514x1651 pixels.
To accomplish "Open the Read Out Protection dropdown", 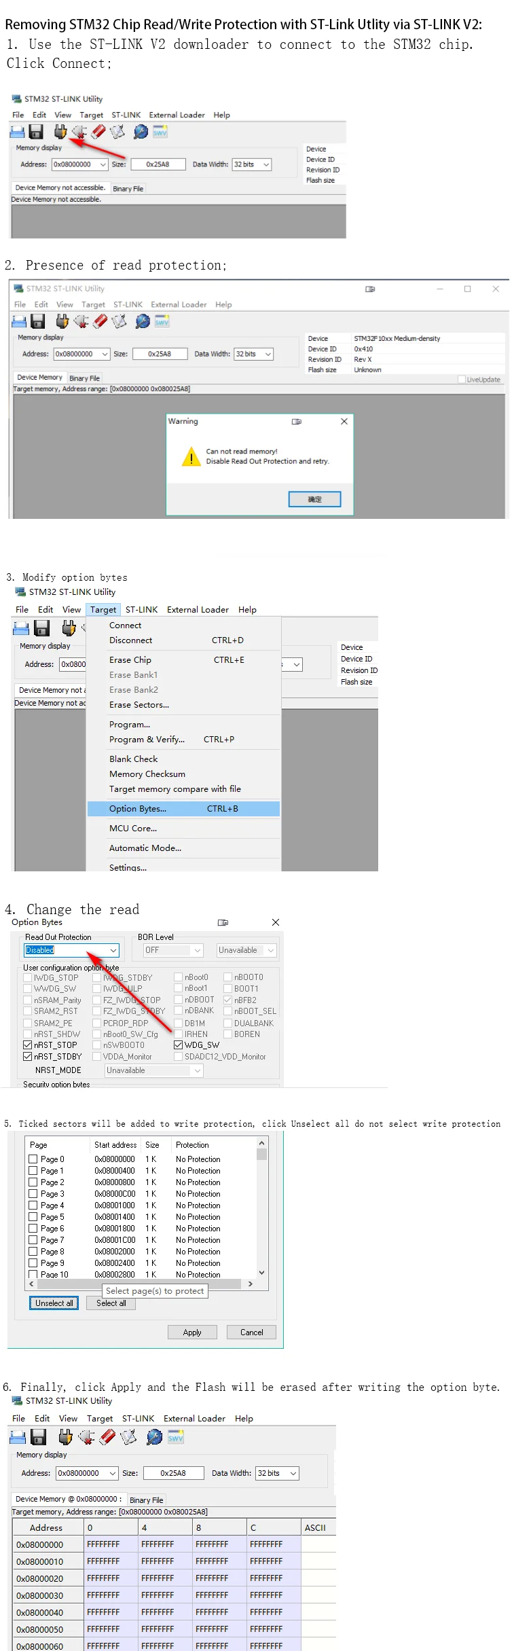I will point(113,950).
